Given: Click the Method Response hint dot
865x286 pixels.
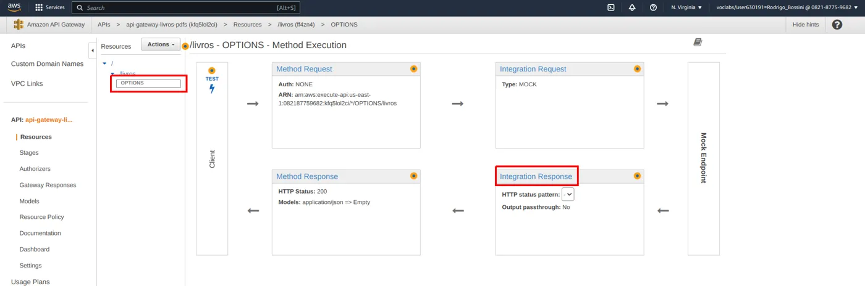Looking at the screenshot, I should tap(413, 176).
